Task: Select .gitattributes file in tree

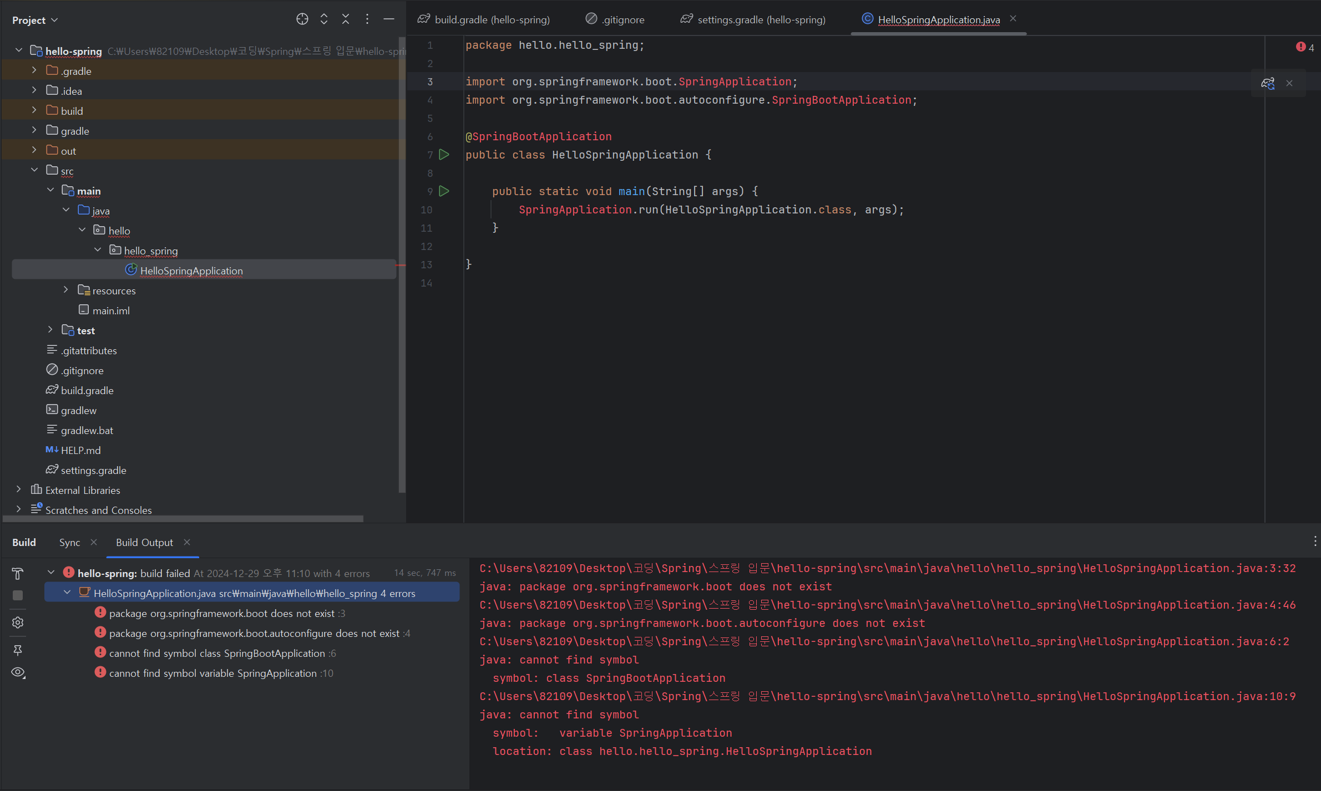Action: pos(89,350)
